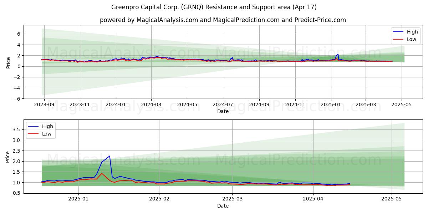Click the '2025-05' x-axis label in the bottom chart
Viewport: 428px width, 214px height.
coord(392,199)
